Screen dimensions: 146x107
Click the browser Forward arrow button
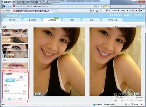pyautogui.click(x=7, y=6)
